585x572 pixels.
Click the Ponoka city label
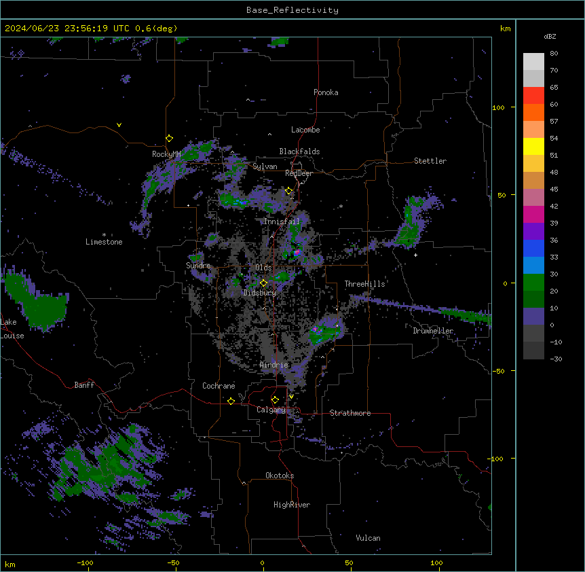[326, 92]
